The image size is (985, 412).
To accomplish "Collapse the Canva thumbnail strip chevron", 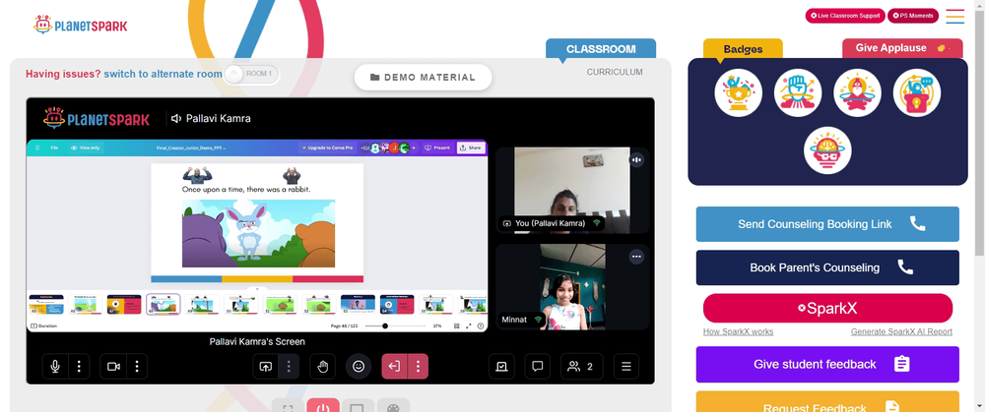I will [257, 289].
